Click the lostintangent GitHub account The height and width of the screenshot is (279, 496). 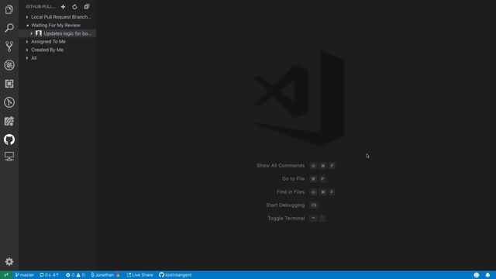point(175,275)
